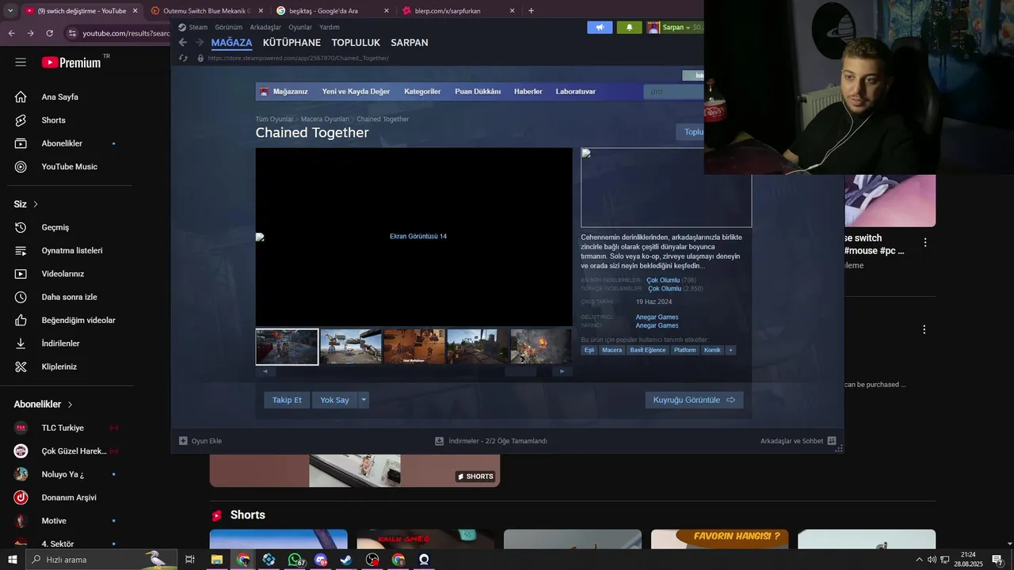This screenshot has width=1014, height=570.
Task: Select the MAĞAZA tab
Action: [231, 43]
